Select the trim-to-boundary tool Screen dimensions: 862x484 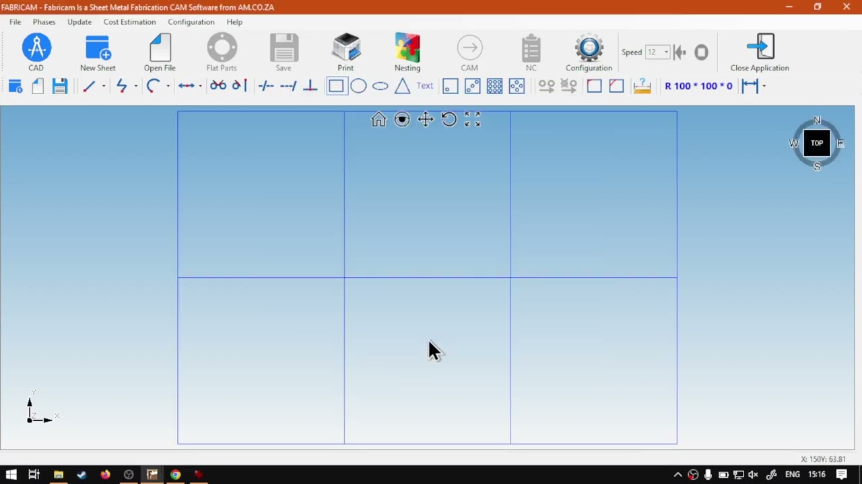239,86
